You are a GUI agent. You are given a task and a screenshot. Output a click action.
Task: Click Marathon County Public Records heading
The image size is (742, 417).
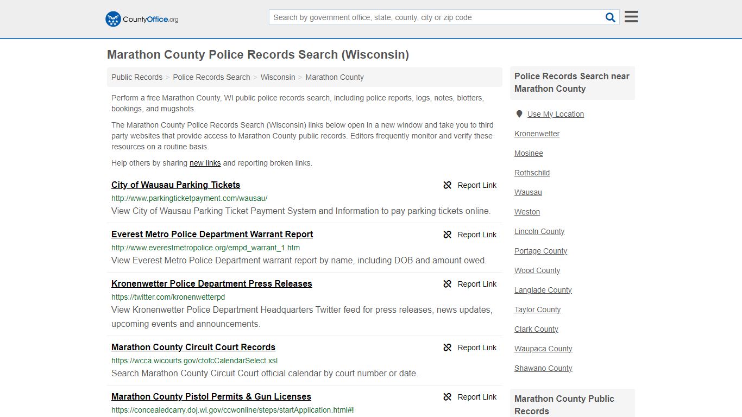coord(564,405)
